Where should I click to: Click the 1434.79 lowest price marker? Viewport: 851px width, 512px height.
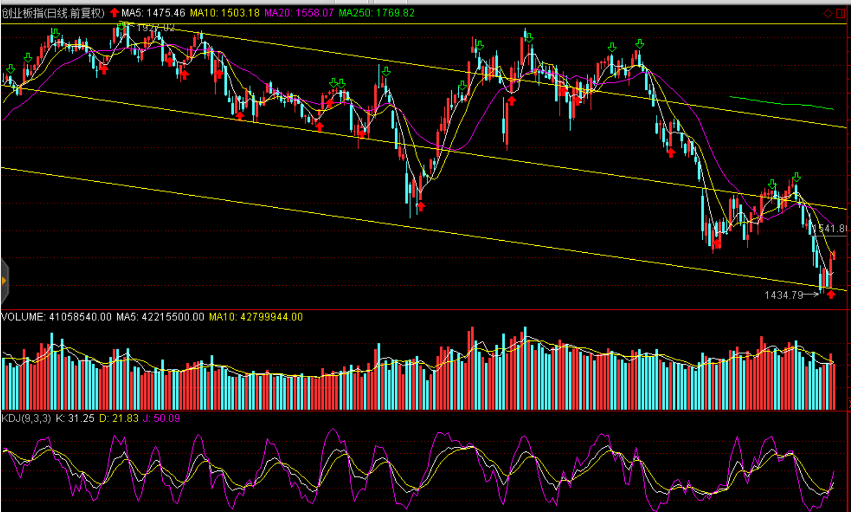point(783,295)
